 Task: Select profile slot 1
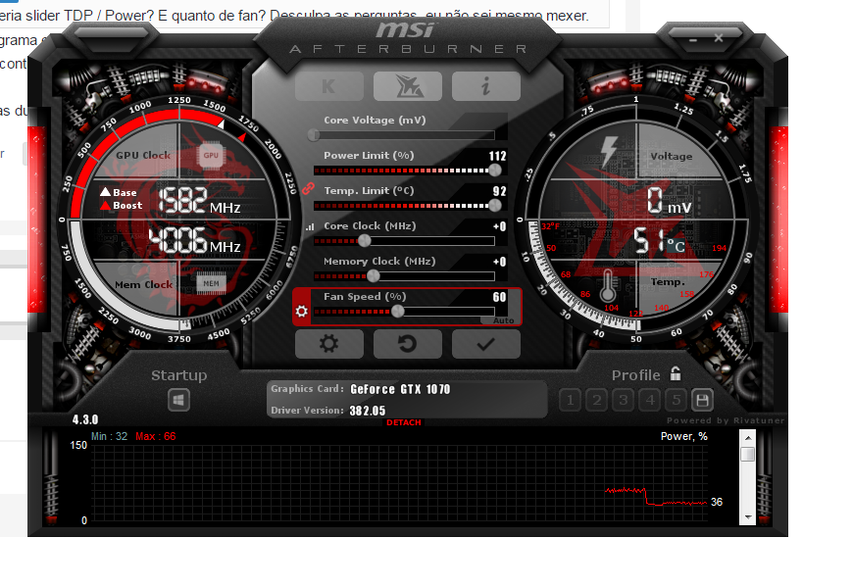point(570,401)
